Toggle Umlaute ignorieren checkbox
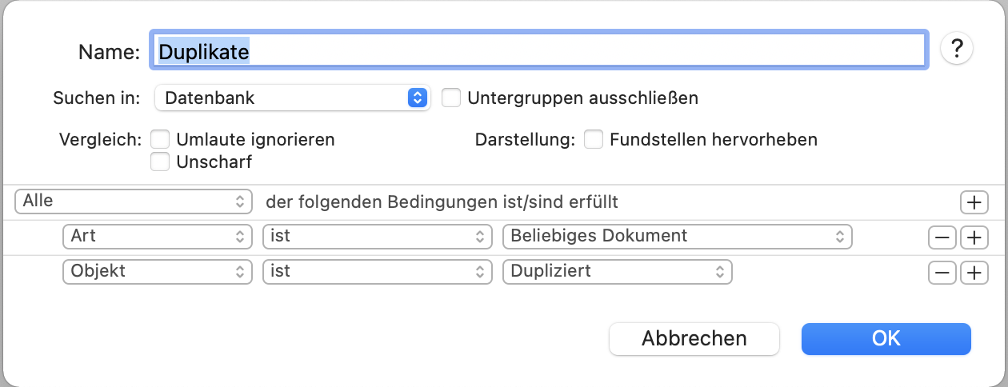 [160, 139]
